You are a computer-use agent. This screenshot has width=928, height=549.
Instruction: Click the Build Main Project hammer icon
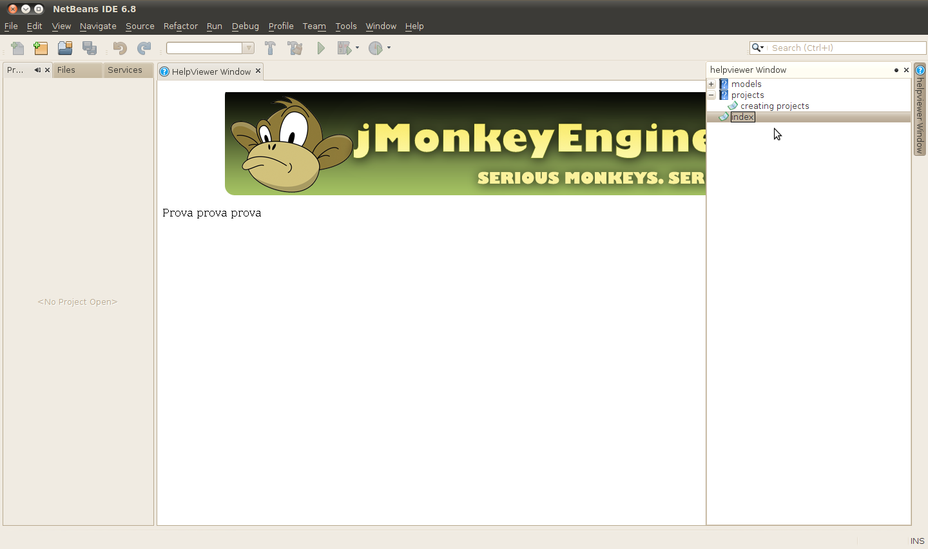(x=270, y=48)
